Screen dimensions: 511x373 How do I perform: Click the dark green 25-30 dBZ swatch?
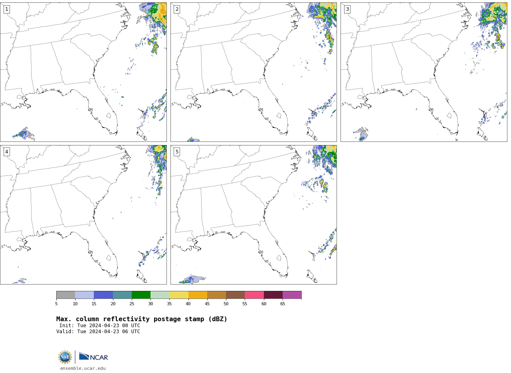tap(141, 295)
